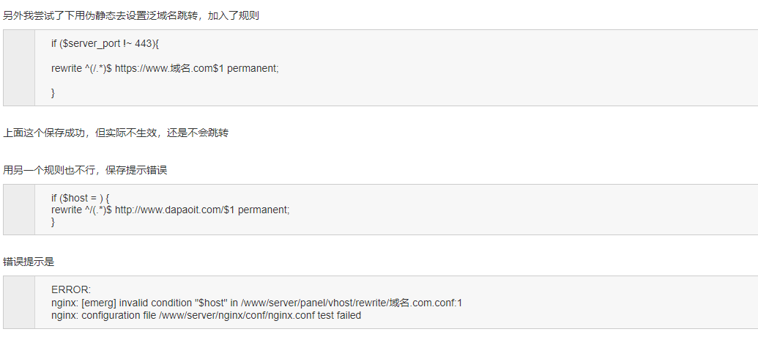Click the nginx [emerg] invalid condition line

click(x=257, y=303)
